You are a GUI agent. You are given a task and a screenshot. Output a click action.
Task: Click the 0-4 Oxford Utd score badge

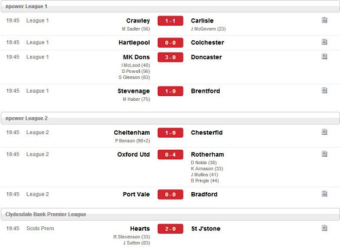(x=171, y=155)
